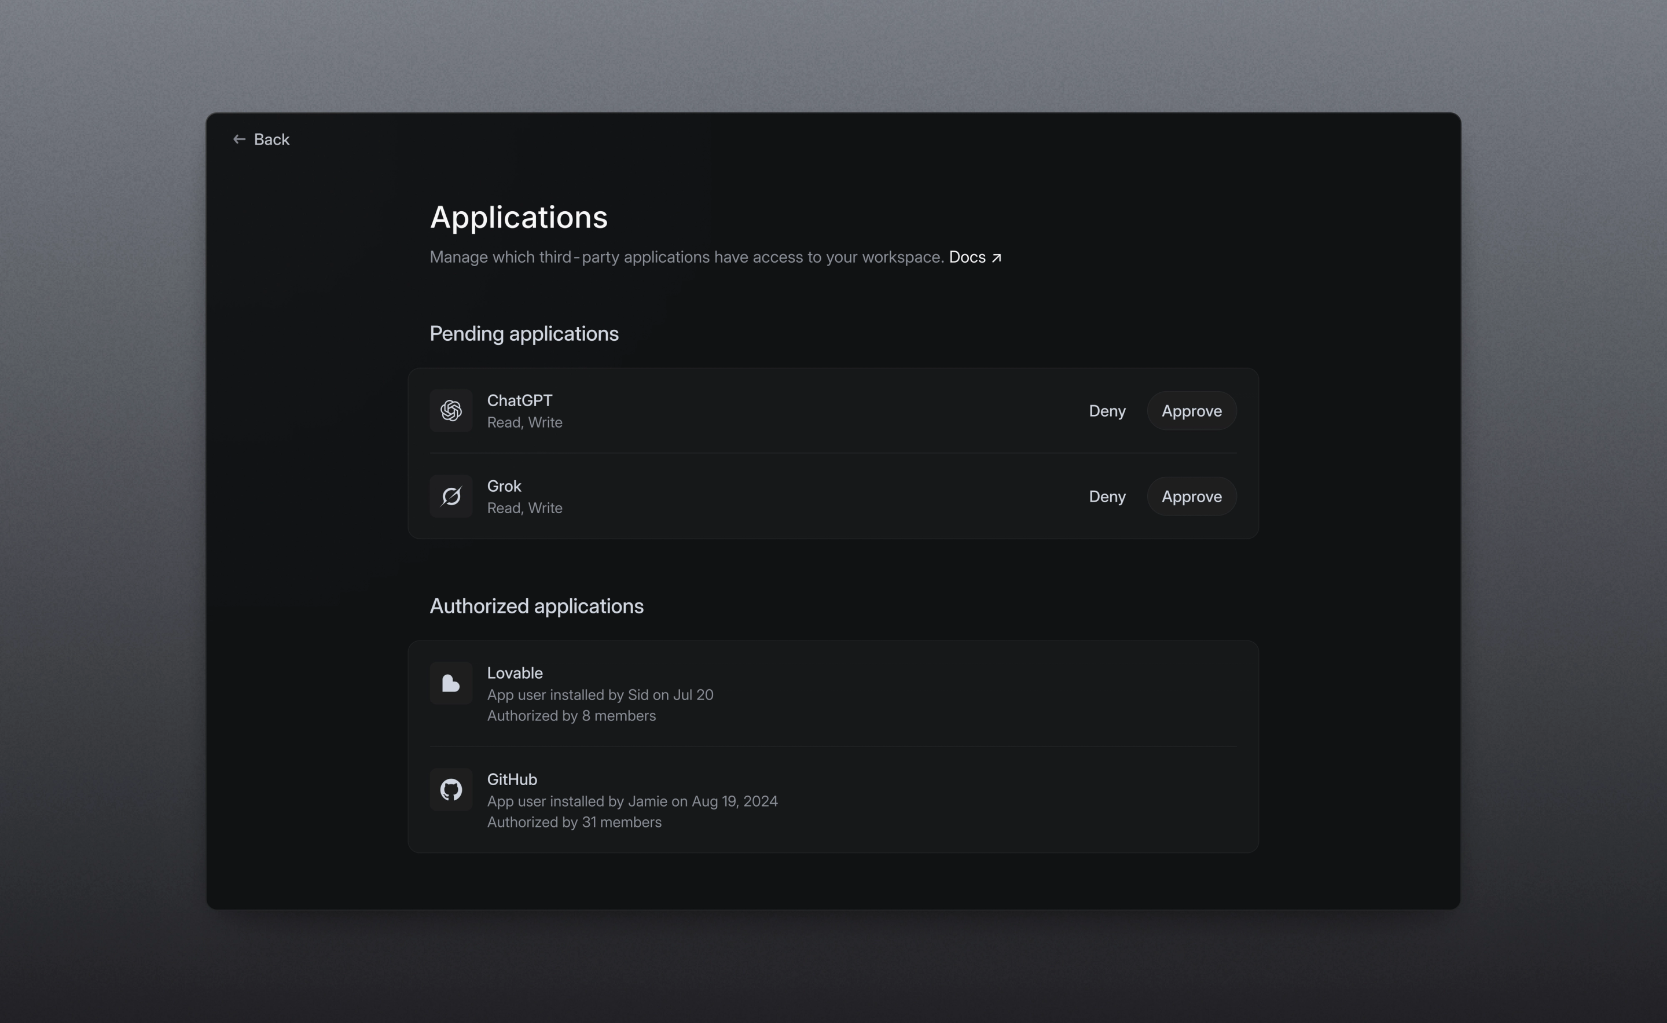Select the Grok name text
1667x1023 pixels.
(x=504, y=487)
